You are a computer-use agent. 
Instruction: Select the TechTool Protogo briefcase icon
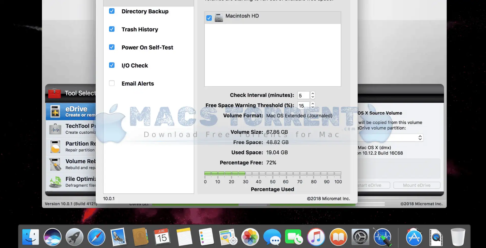click(x=55, y=129)
